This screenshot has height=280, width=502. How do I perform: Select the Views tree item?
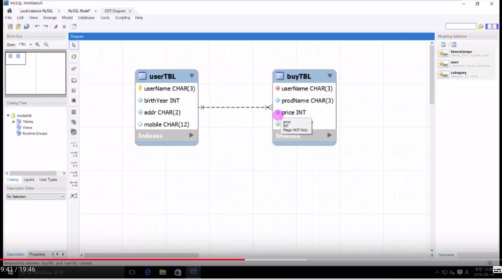tap(27, 127)
